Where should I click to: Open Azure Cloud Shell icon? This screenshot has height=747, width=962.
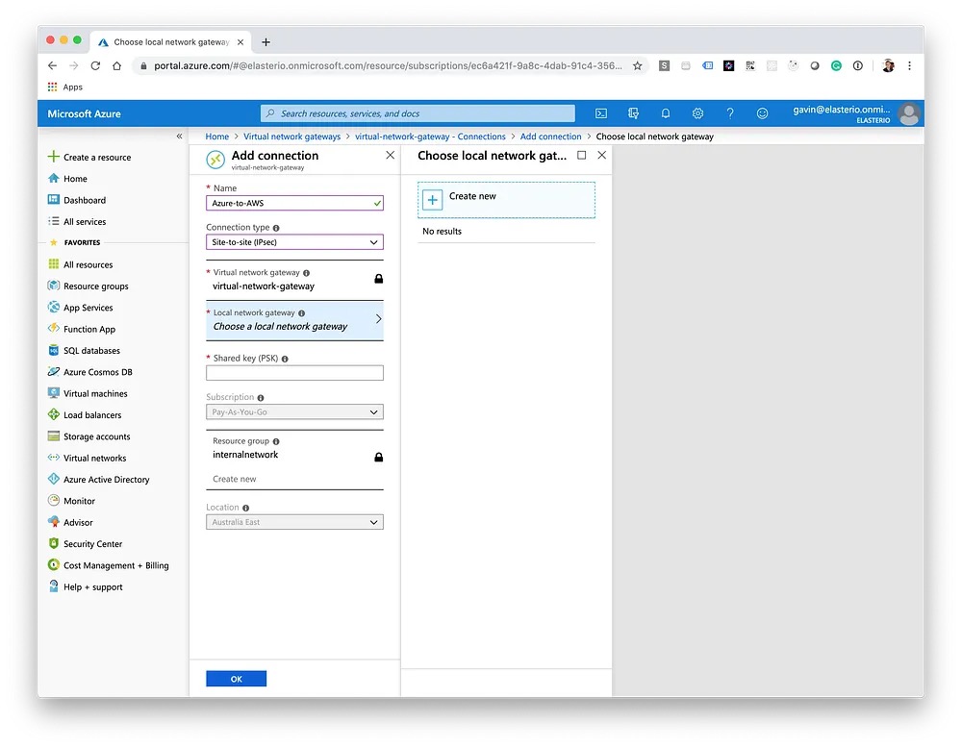click(x=601, y=113)
